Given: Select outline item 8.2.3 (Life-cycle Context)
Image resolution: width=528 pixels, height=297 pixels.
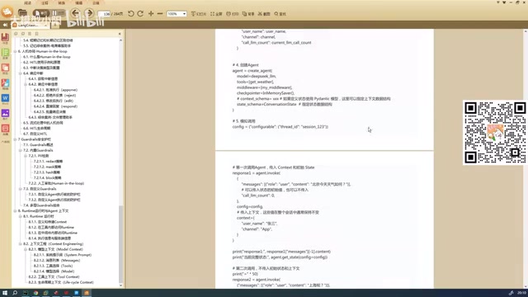Looking at the screenshot, I should (61, 282).
